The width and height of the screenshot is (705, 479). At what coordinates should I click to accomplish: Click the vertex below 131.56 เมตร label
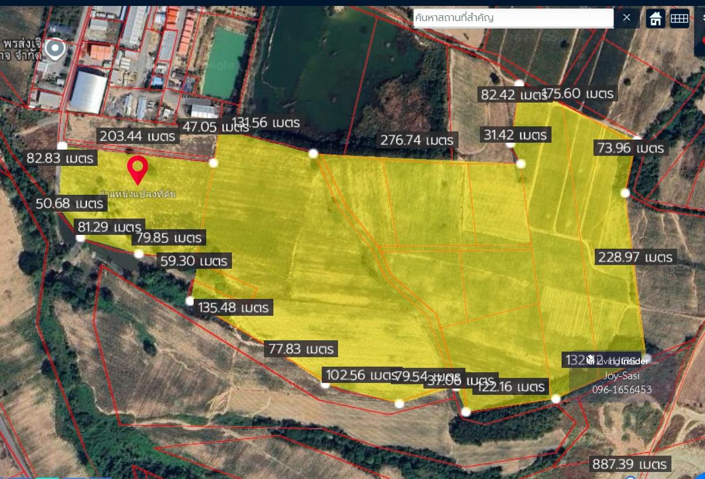point(313,153)
